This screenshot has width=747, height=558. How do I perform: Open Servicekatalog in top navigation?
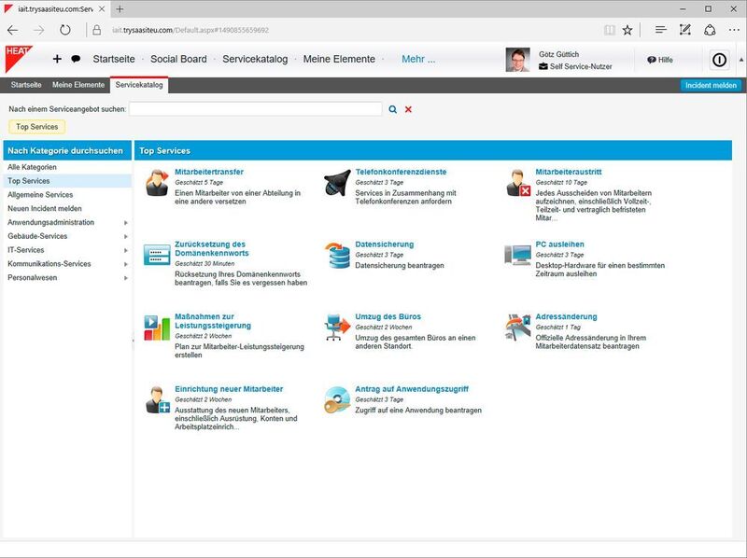255,59
